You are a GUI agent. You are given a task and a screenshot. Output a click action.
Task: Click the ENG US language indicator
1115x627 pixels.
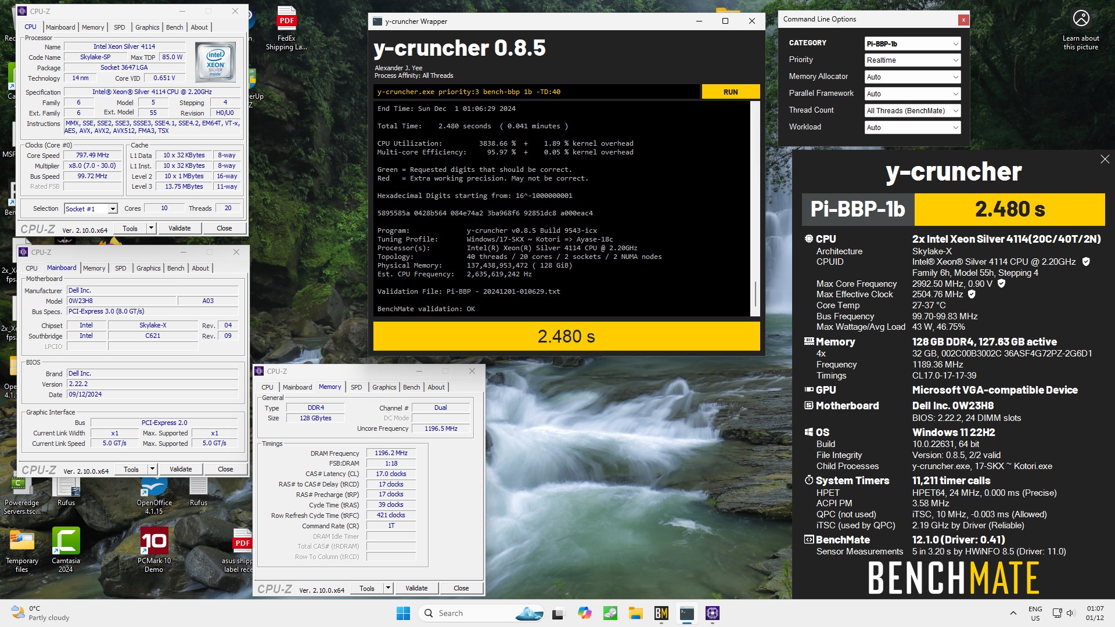tap(1035, 613)
